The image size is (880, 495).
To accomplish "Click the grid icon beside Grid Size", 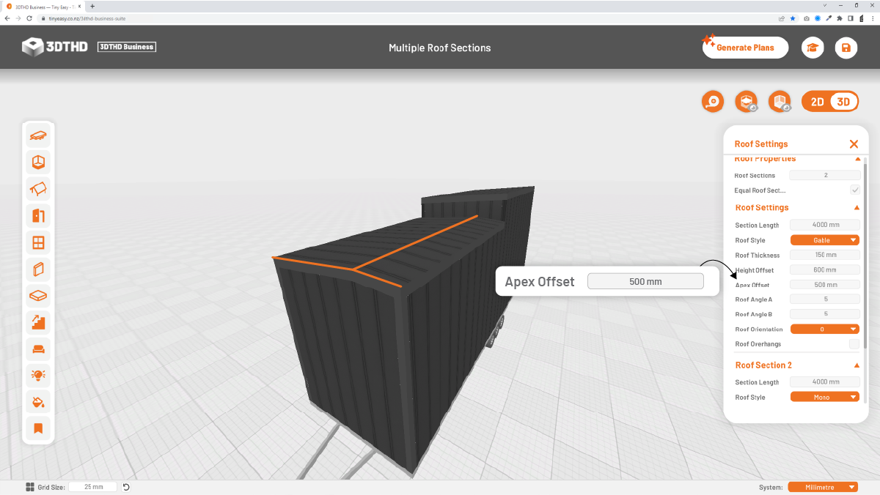I will [x=30, y=487].
